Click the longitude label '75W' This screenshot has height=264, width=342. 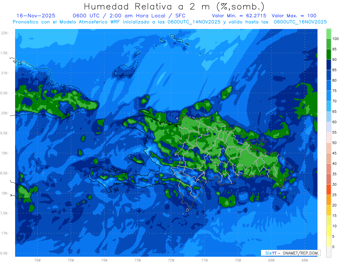[71, 260]
